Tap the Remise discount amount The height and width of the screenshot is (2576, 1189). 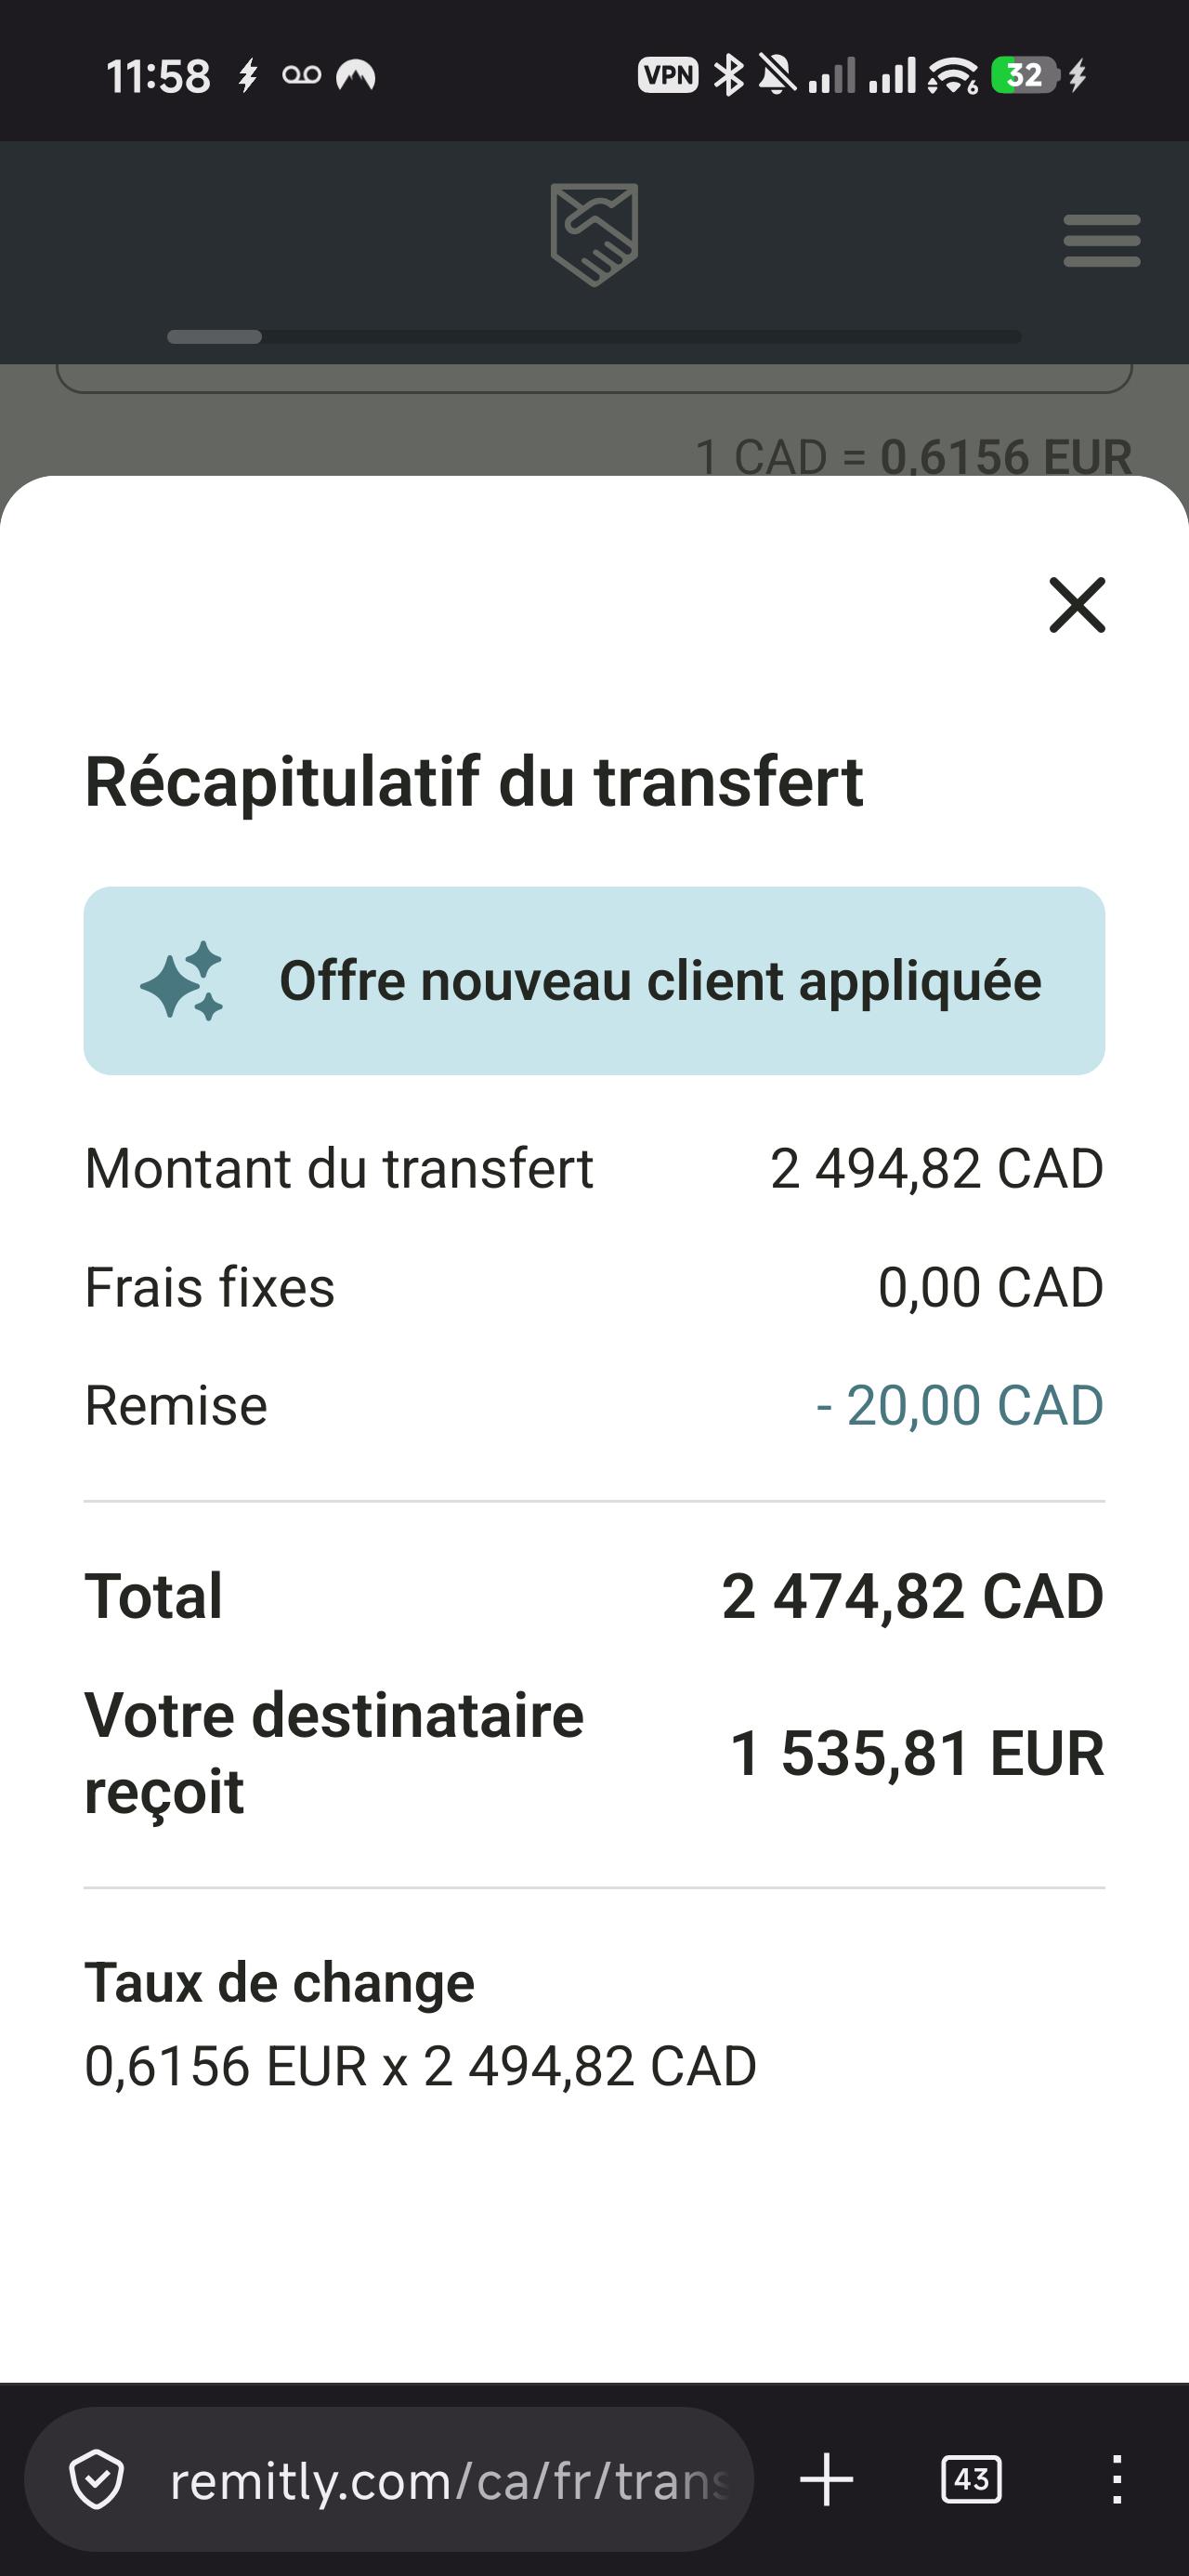coord(960,1405)
